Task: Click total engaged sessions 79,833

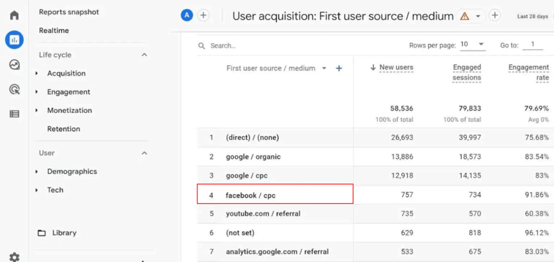Action: [470, 108]
